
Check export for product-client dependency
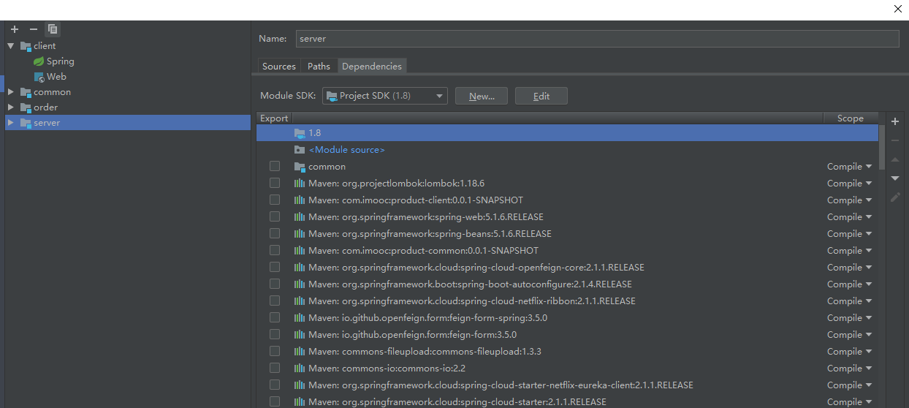[275, 200]
